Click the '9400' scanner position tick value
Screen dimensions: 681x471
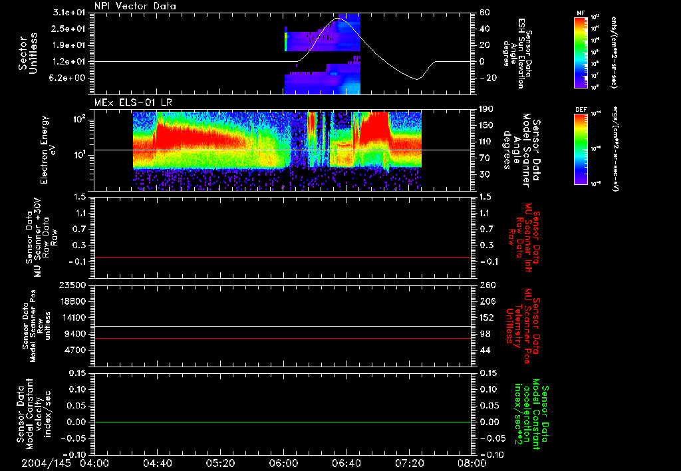pos(74,334)
